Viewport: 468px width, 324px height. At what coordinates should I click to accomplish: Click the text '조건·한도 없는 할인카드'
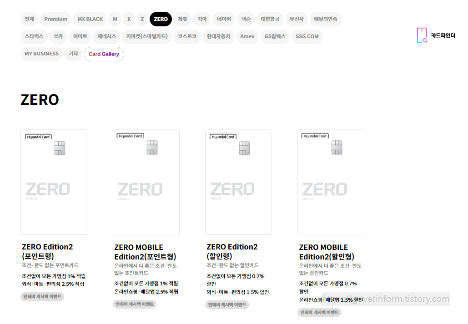(x=232, y=265)
